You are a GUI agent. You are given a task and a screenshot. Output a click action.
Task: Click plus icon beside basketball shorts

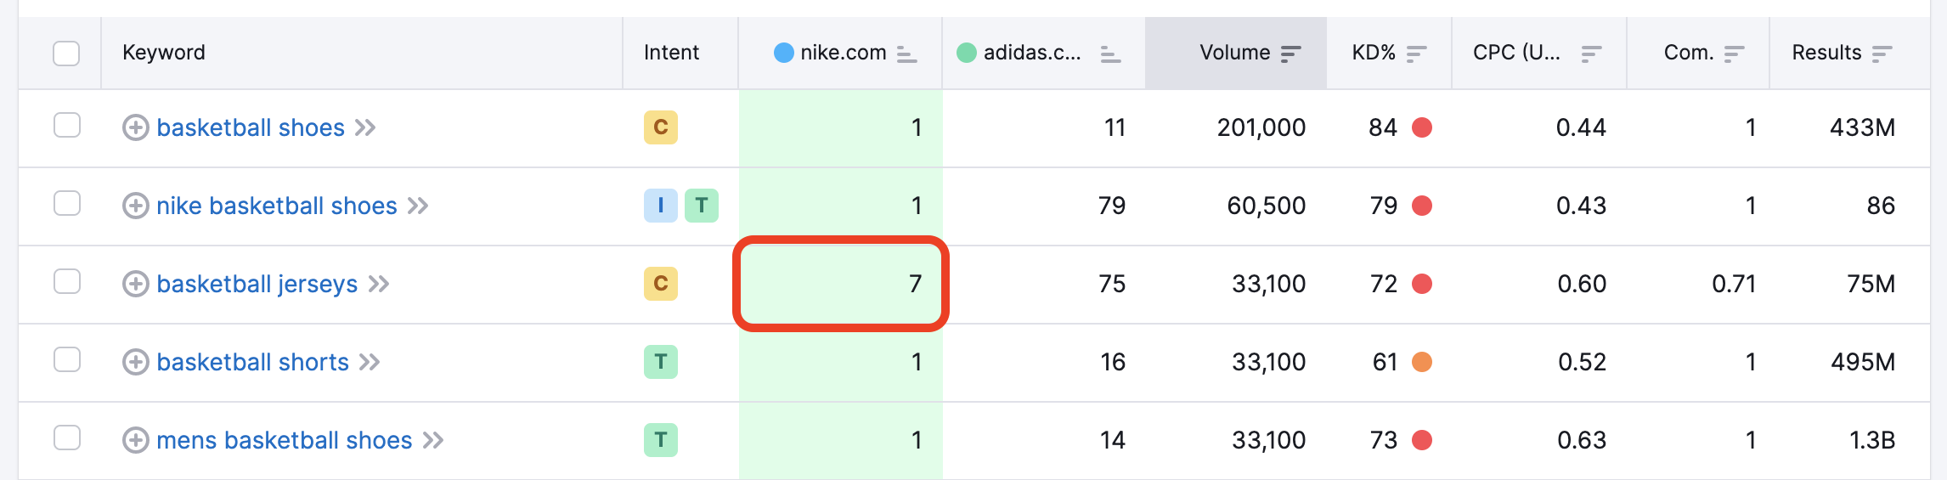pos(135,362)
